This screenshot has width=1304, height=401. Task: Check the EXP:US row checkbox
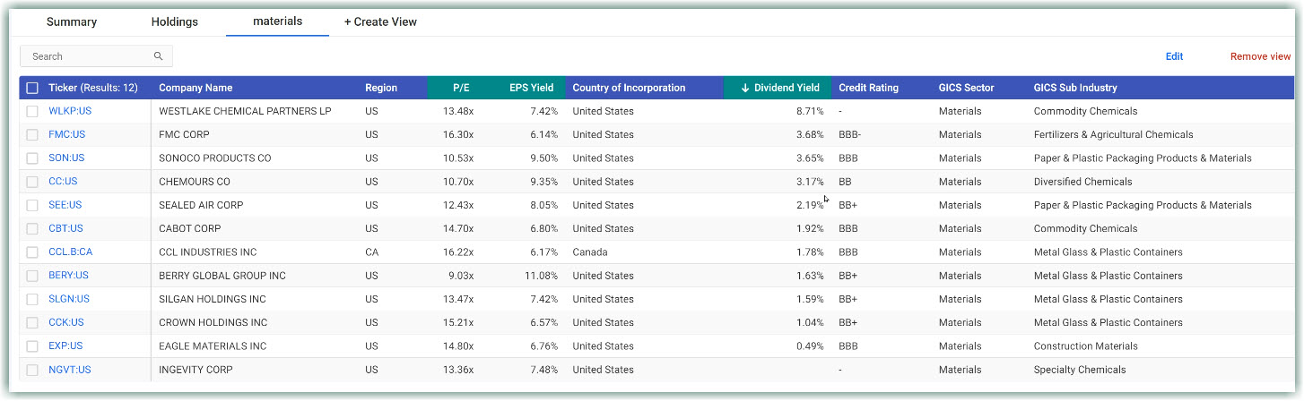point(32,346)
